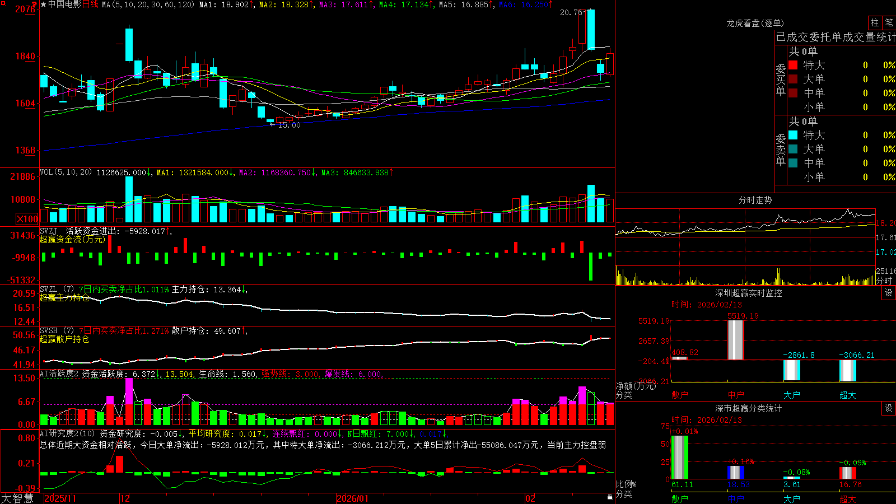Click the 20.76 high price label

tap(571, 12)
